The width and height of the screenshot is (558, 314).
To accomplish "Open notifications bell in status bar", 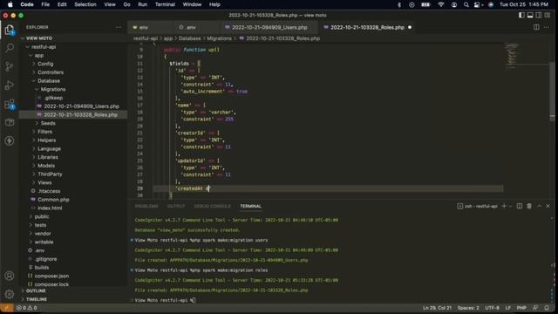I will pyautogui.click(x=547, y=308).
